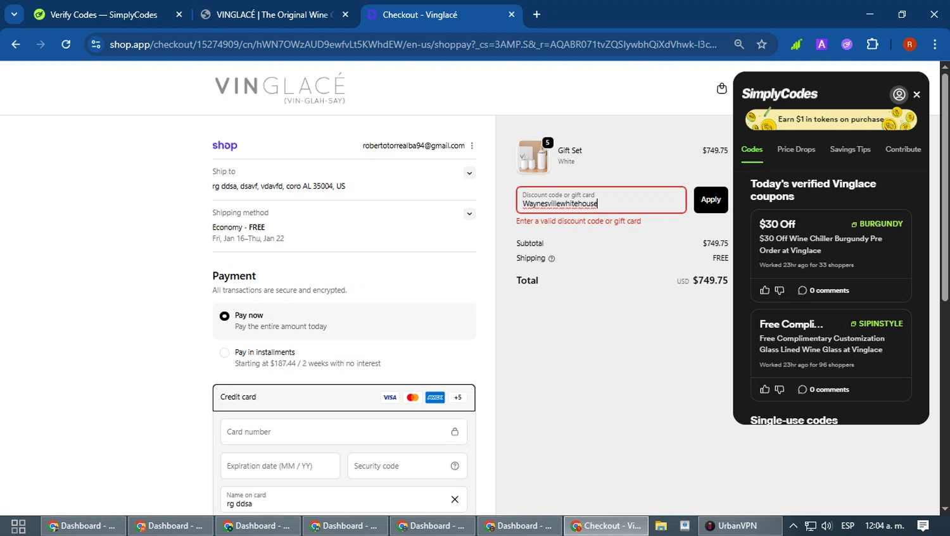Open comments on the SIPINSTYLE coupon

pos(823,390)
